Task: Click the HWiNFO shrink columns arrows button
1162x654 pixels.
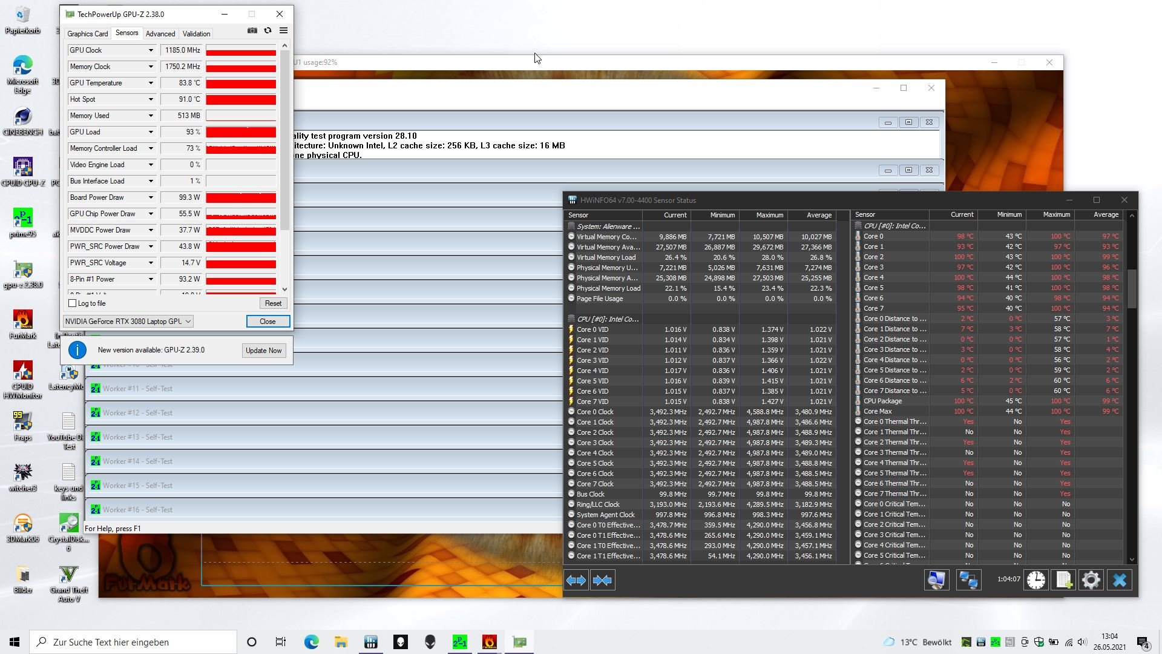Action: pos(602,580)
